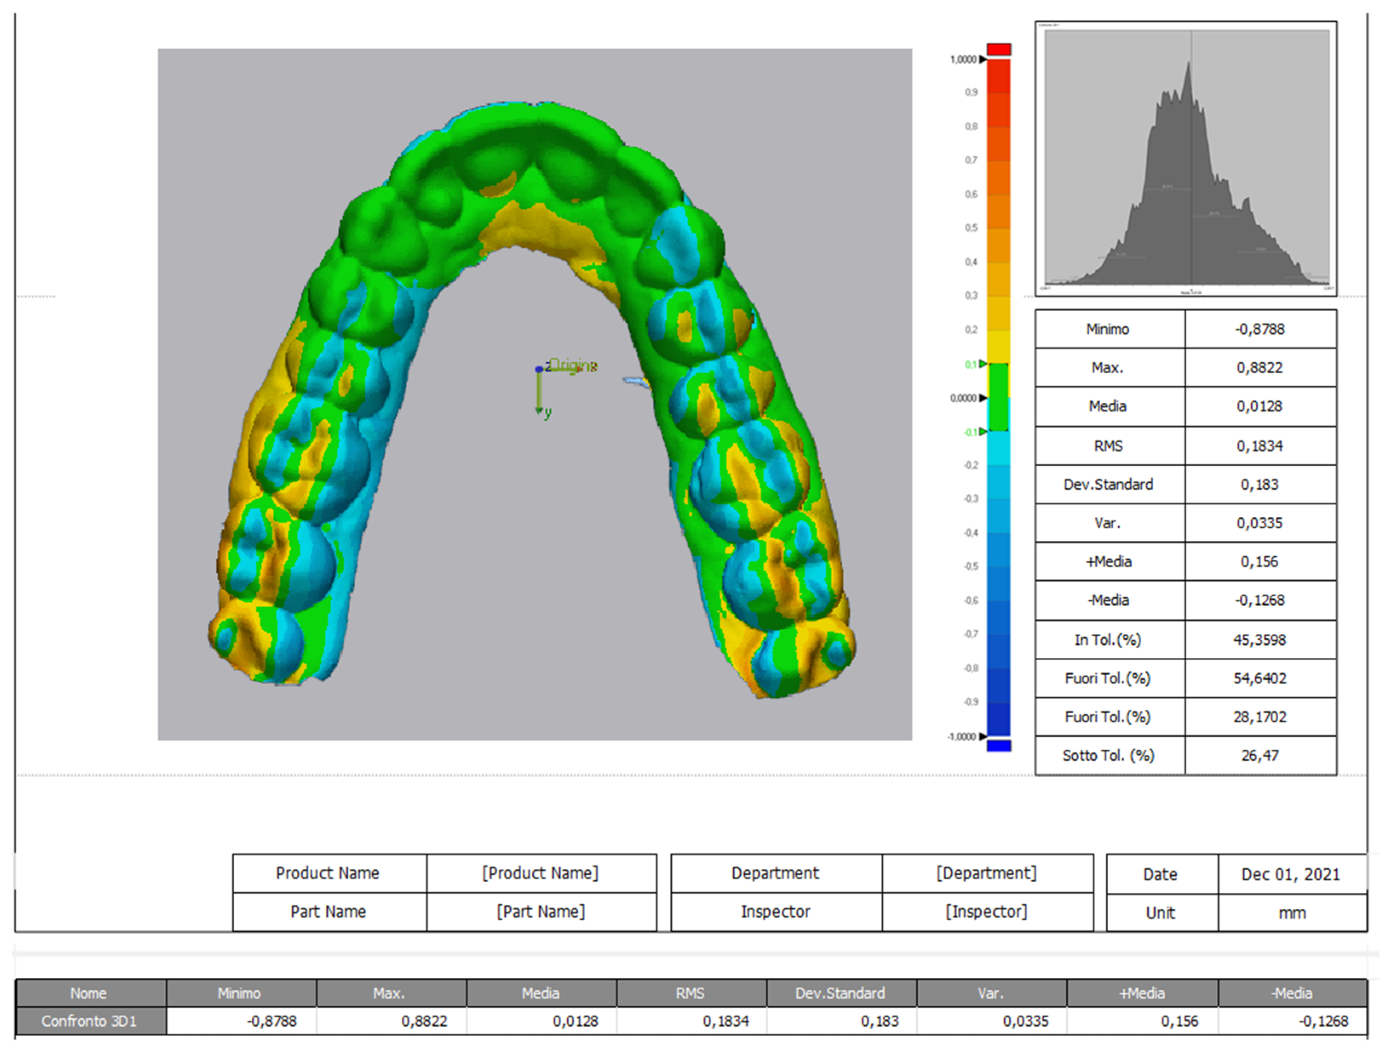Click the [Inspector] placeholder field
Viewport: 1384px width, 1054px height.
click(x=987, y=911)
